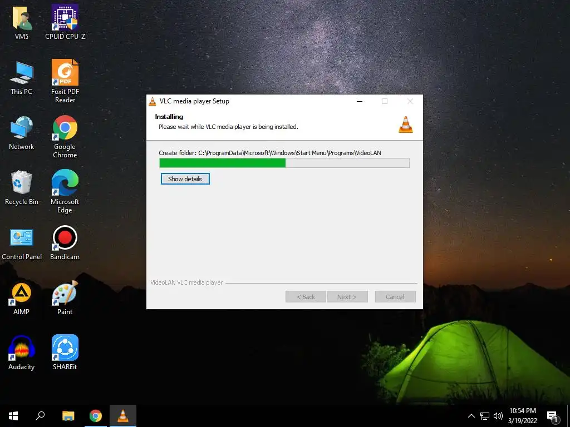Launch the CPUID CPU-Z shortcut
Image resolution: width=570 pixels, height=427 pixels.
pos(65,22)
